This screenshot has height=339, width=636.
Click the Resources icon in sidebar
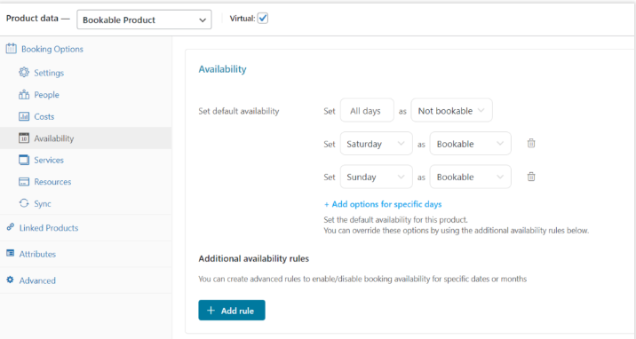24,181
